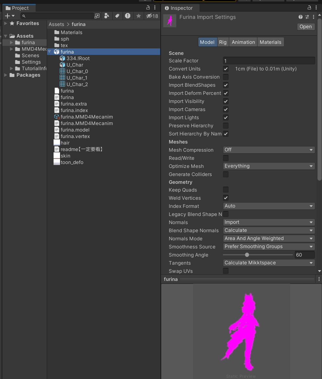322x379 pixels.
Task: Adjust the Smoothing Angle slider
Action: (x=258, y=255)
